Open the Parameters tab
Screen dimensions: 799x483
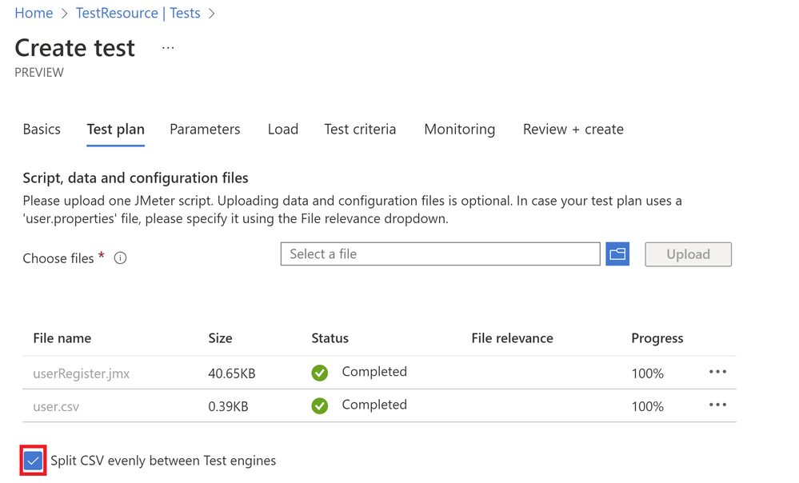(x=205, y=130)
